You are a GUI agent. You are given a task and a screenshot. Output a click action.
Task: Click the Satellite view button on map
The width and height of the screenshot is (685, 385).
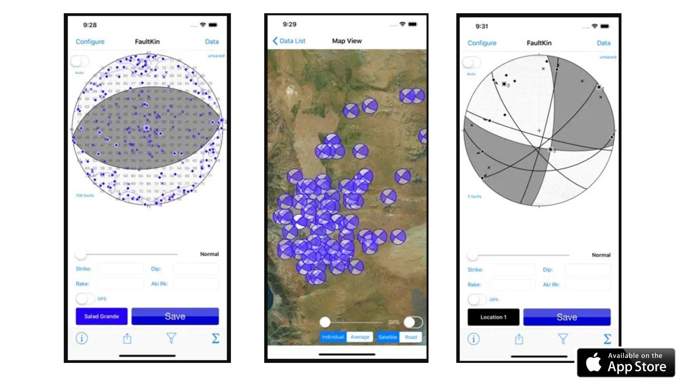(387, 337)
